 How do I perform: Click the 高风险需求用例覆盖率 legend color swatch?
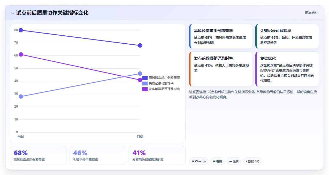[145, 78]
